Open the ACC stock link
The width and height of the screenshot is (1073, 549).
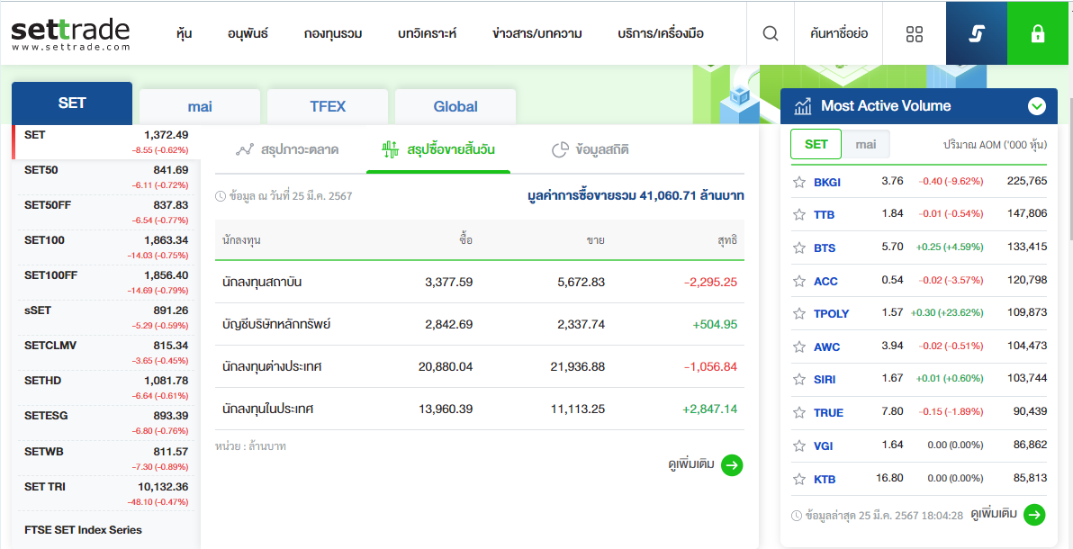click(x=825, y=282)
